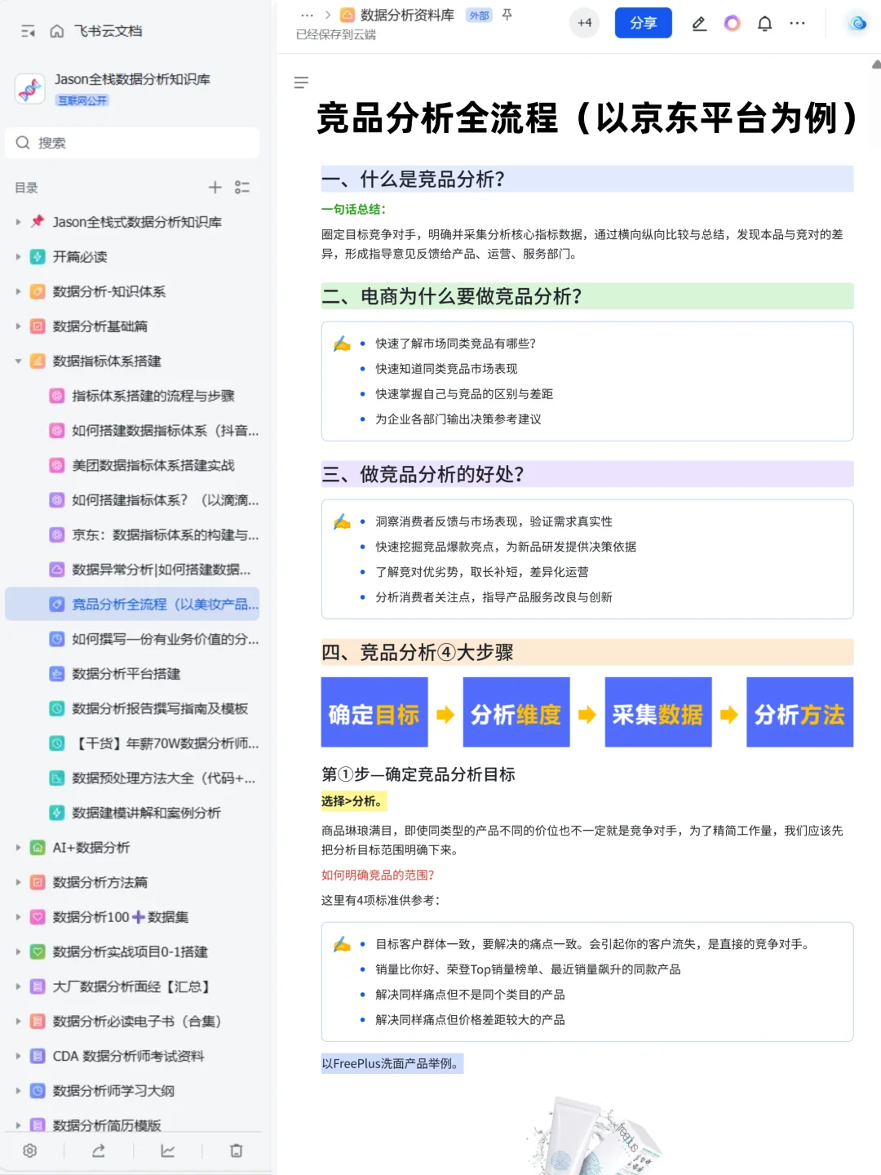Click the 分析维度 step image

[516, 712]
